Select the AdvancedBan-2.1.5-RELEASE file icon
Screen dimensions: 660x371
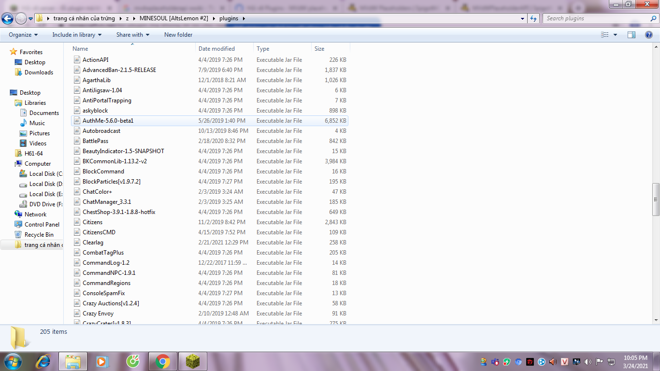77,70
